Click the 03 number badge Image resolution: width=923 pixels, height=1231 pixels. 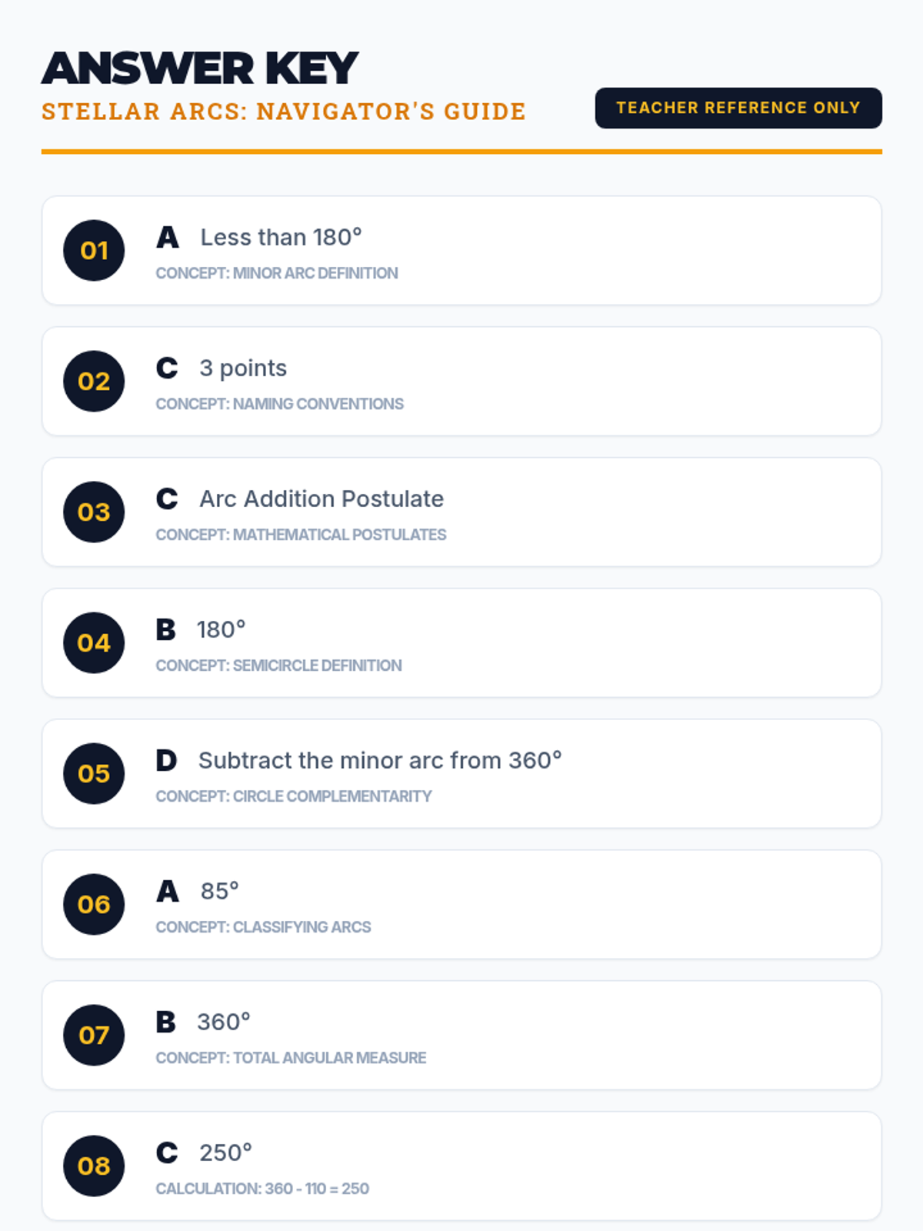click(x=94, y=512)
